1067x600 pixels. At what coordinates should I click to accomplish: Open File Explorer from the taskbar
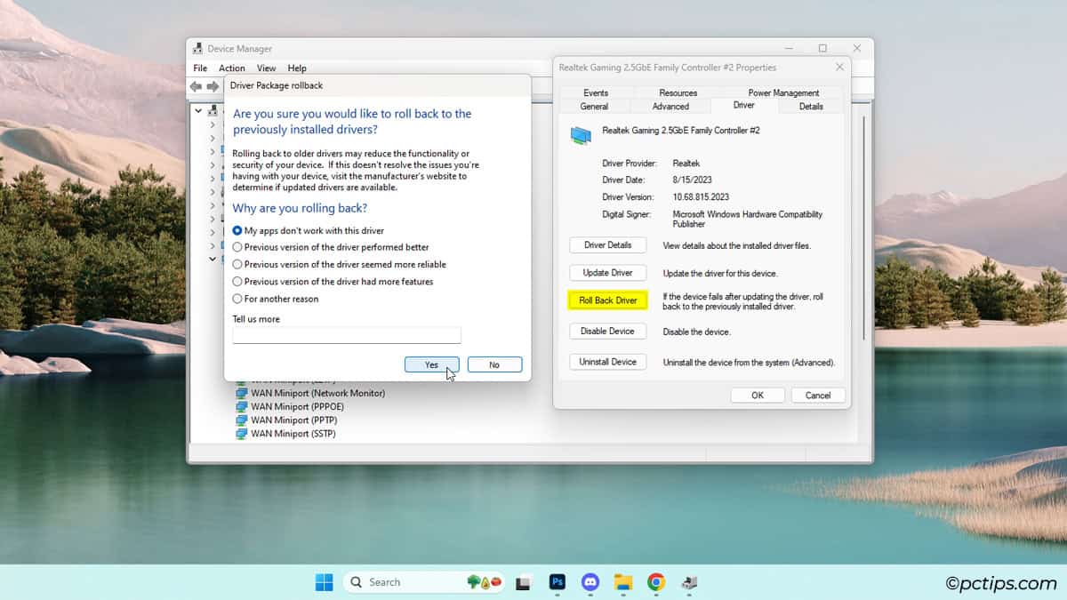[x=623, y=582]
